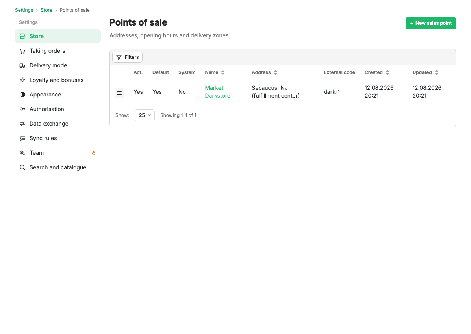
Task: Click the Points of sale breadcrumb text
Action: (74, 10)
